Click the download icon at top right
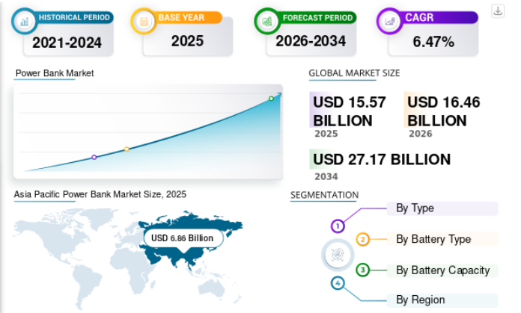The image size is (521, 313). pos(498,11)
